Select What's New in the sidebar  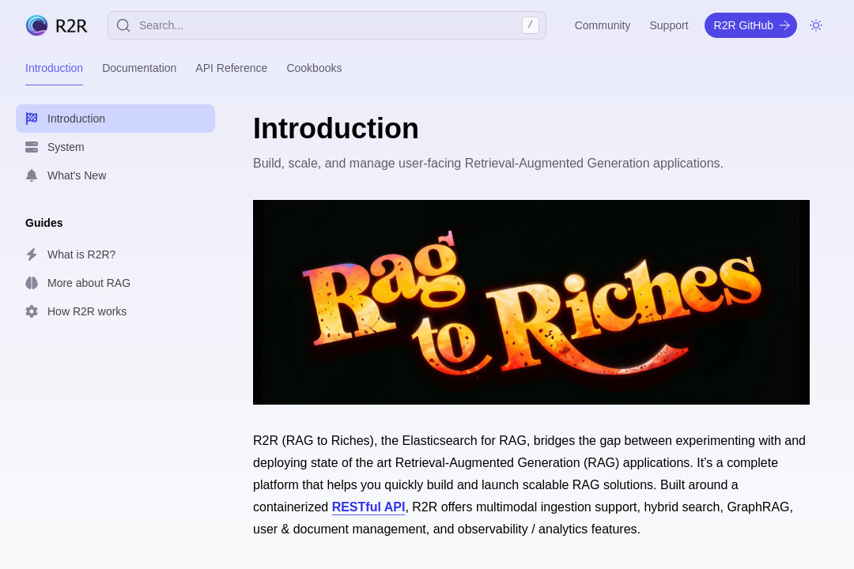click(x=115, y=175)
